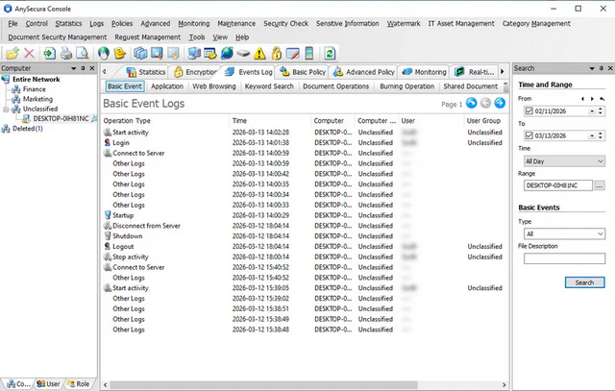Select DESKTOP-0IH81NC in computer tree
Viewport: 615px width, 391px height.
(61, 118)
